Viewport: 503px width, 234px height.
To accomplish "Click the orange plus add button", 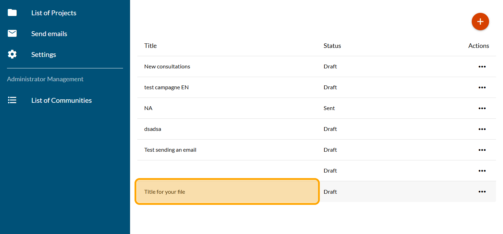I will 480,22.
